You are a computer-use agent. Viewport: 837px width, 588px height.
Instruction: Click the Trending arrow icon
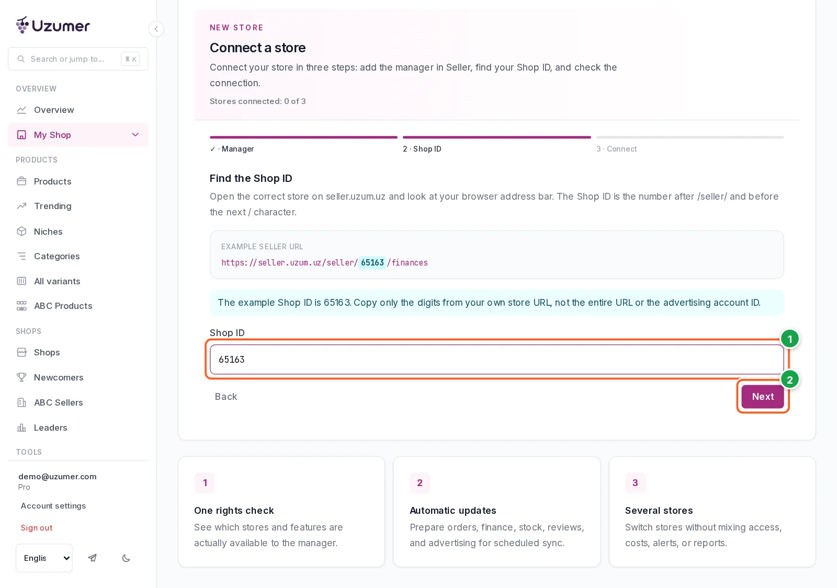pos(21,206)
